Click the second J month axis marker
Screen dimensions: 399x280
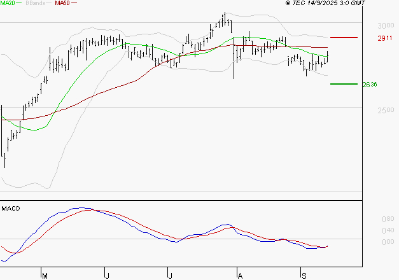[x=170, y=276]
